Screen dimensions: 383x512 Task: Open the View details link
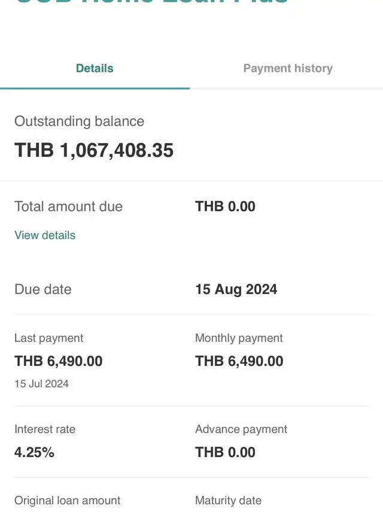coord(45,235)
